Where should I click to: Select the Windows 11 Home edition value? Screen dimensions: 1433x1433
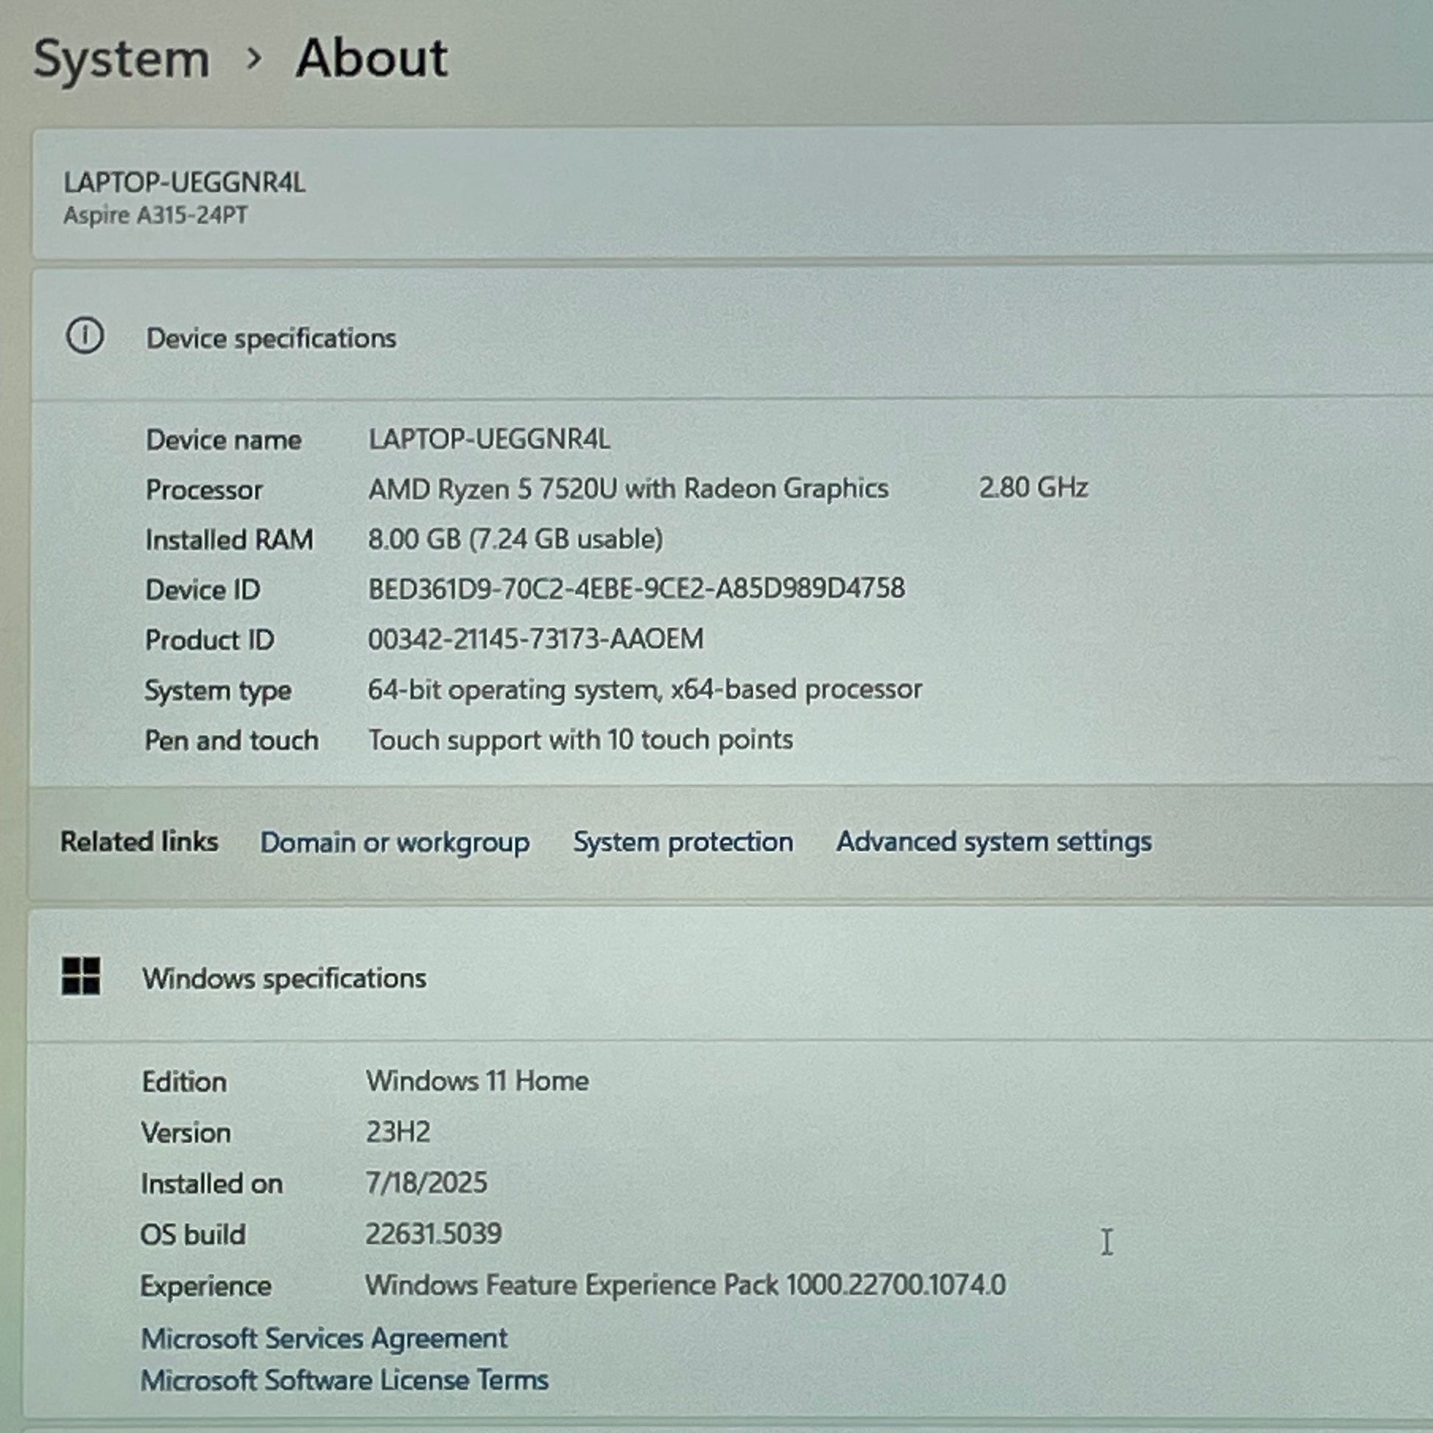(x=477, y=1082)
